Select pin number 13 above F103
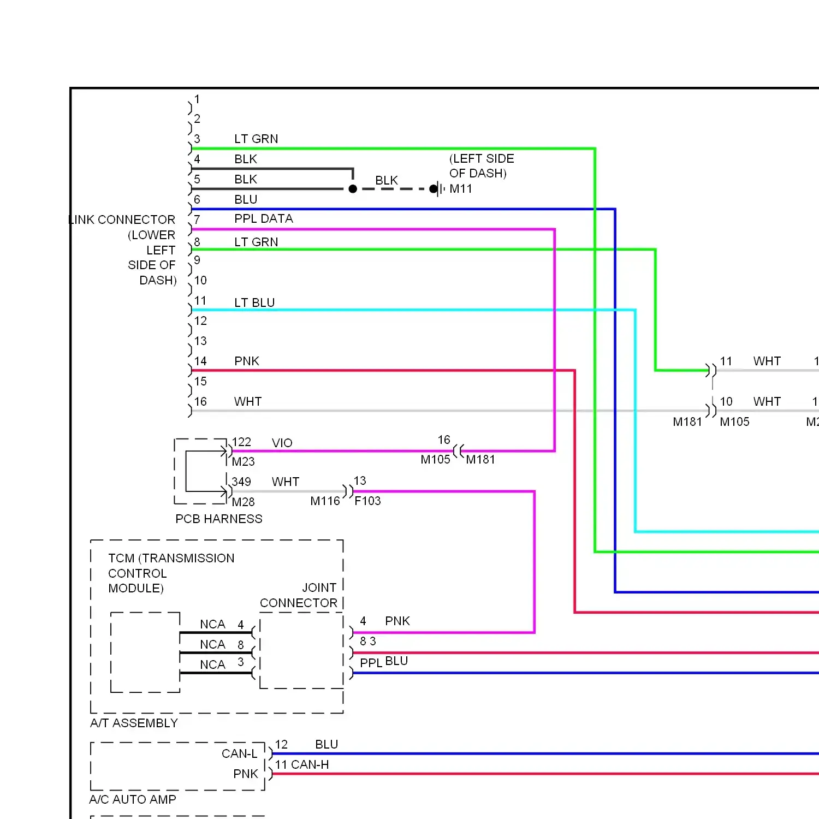The width and height of the screenshot is (819, 819). pyautogui.click(x=360, y=480)
